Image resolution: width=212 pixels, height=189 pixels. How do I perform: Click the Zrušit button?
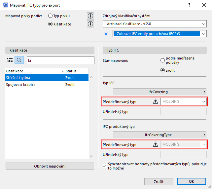[159, 181]
